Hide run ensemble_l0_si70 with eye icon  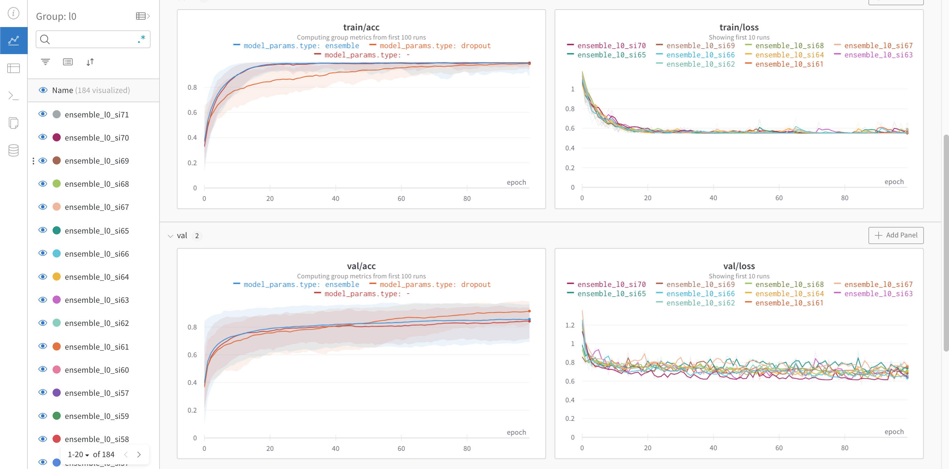click(x=43, y=137)
